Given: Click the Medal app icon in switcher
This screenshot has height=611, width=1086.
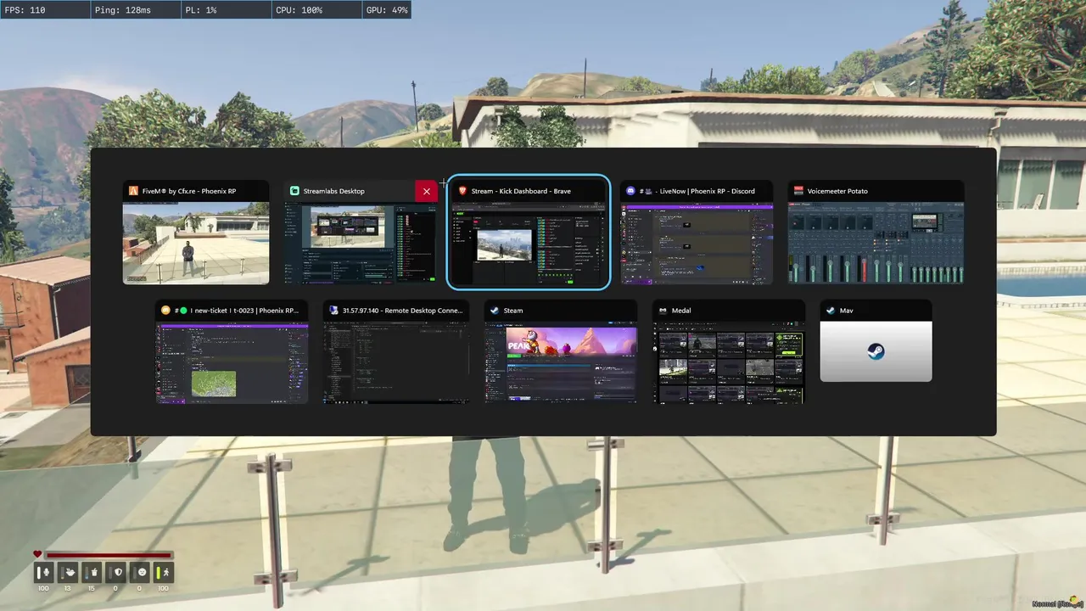Looking at the screenshot, I should 663,311.
